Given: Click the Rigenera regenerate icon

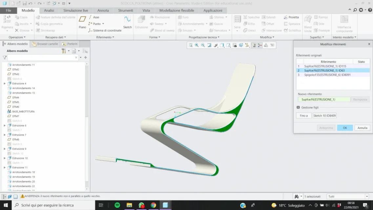Looking at the screenshot, I should tap(7, 20).
